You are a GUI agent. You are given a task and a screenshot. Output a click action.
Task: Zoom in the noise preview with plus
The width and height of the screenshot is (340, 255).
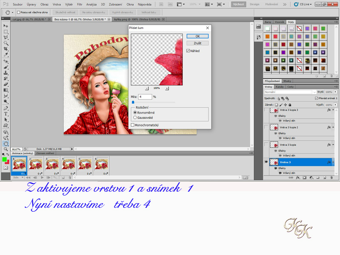tap(167, 88)
